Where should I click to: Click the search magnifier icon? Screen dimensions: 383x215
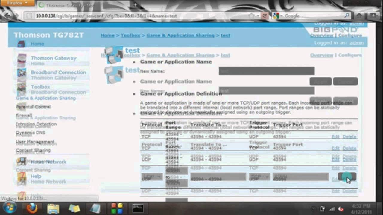pyautogui.click(x=347, y=16)
